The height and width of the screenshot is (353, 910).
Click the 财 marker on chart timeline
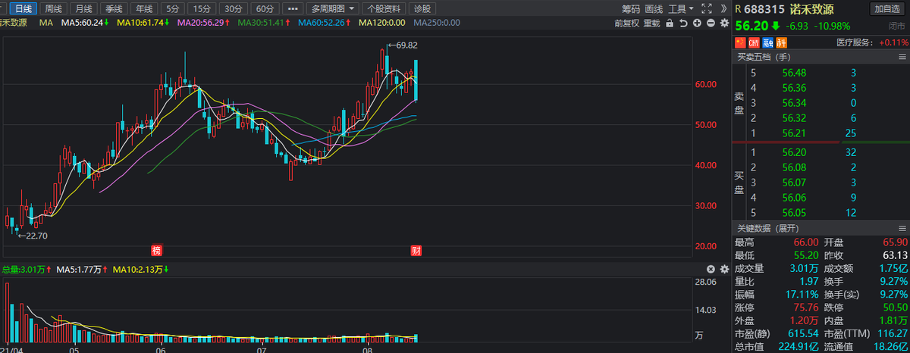click(416, 250)
